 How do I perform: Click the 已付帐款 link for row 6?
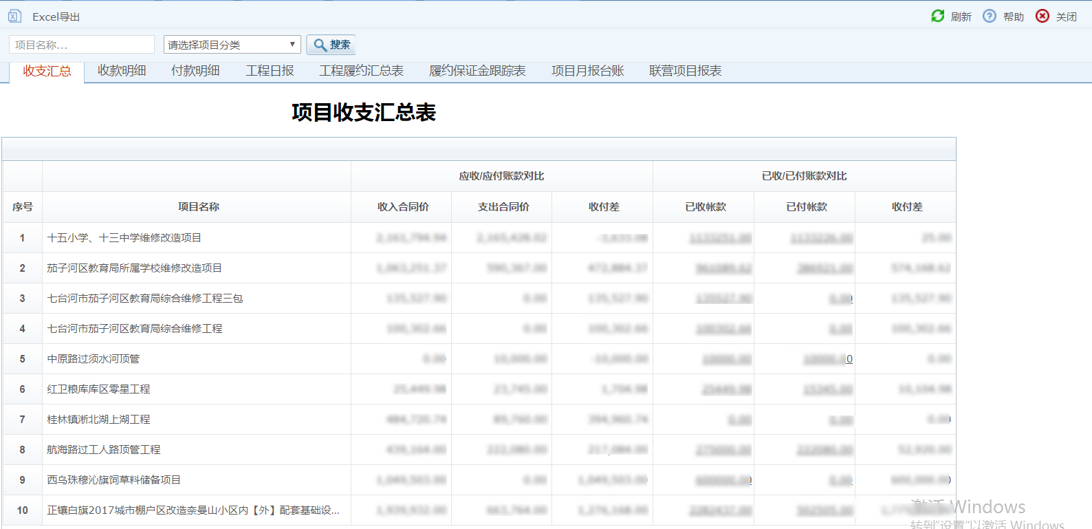point(828,389)
